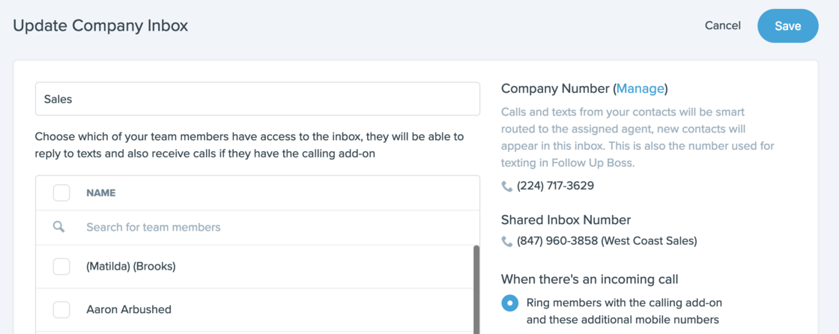Tick the Aaron Arbushed checkbox
Image resolution: width=839 pixels, height=334 pixels.
pos(61,309)
